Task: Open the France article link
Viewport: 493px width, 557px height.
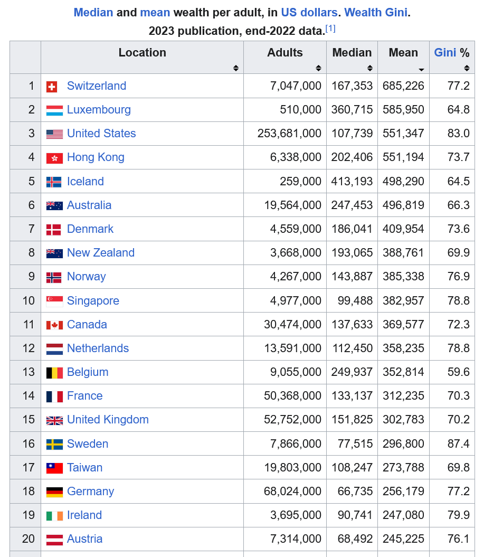Action: (x=84, y=396)
